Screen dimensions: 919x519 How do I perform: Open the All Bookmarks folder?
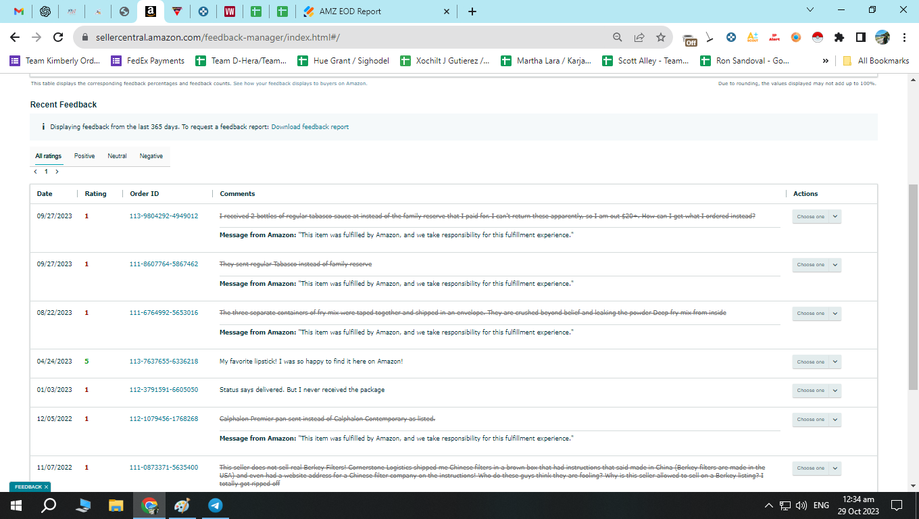tap(876, 60)
